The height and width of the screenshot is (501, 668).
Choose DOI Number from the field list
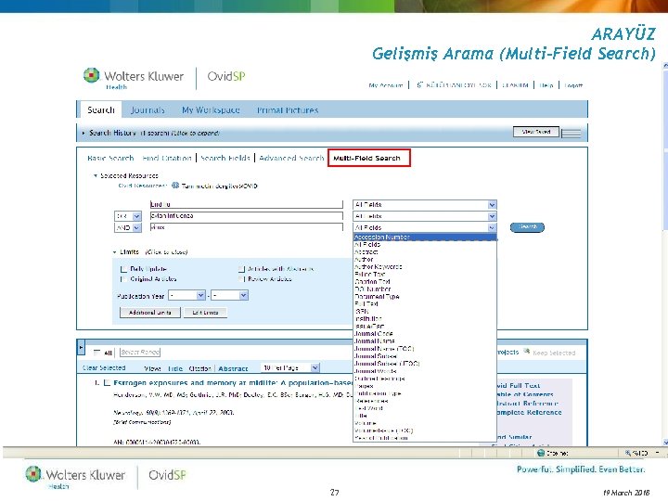click(425, 289)
